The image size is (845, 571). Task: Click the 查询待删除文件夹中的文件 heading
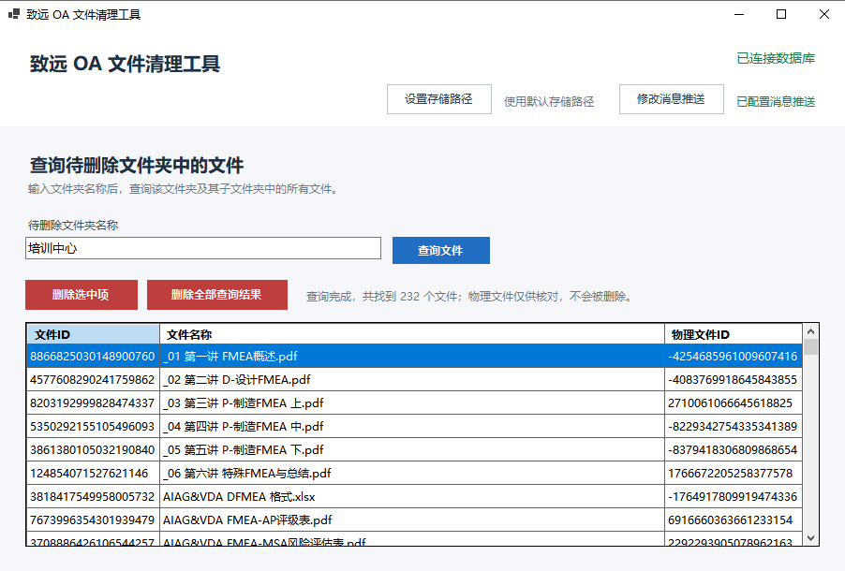137,166
